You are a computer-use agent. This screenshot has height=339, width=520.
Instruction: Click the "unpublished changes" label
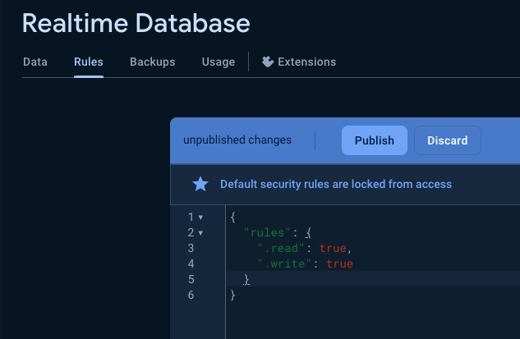(237, 140)
